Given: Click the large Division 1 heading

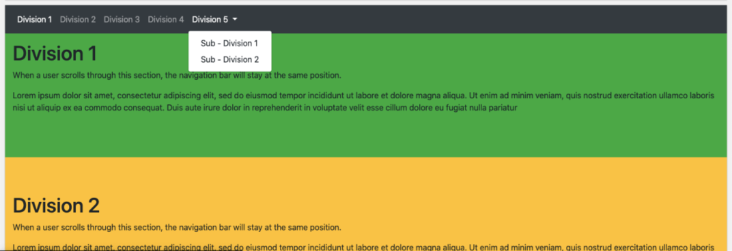Looking at the screenshot, I should [x=55, y=54].
